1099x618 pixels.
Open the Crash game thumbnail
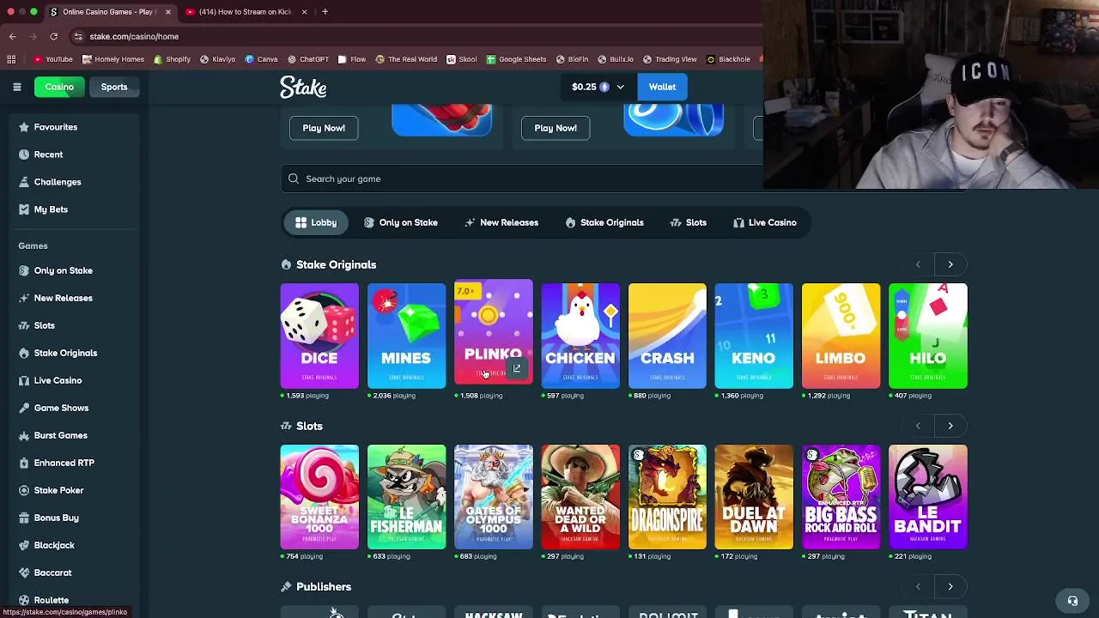(x=667, y=336)
